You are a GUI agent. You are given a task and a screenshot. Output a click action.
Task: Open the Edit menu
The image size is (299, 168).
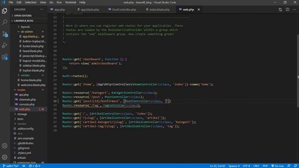[x=19, y=2]
